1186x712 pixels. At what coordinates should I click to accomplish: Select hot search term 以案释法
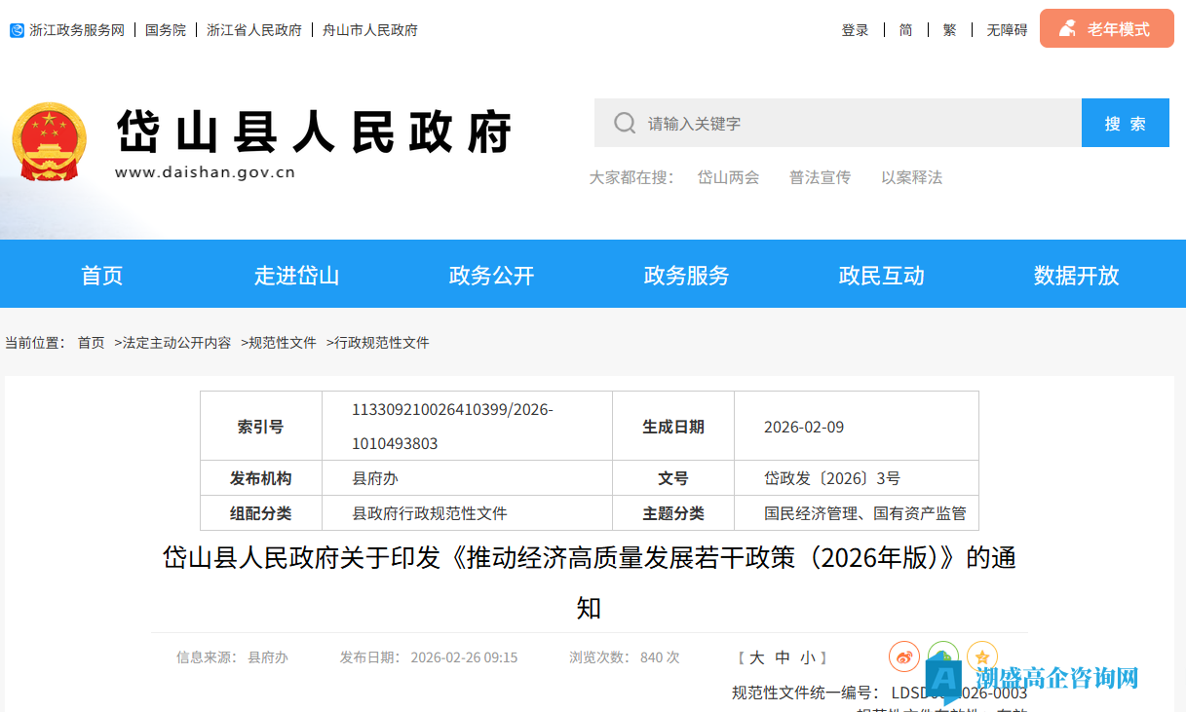[x=911, y=177]
